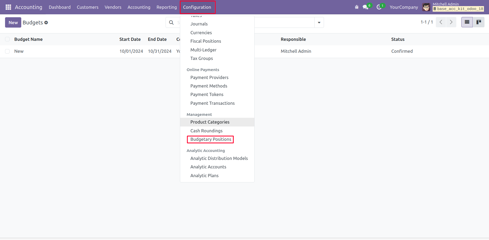Check the box for the New budget row
The width and height of the screenshot is (489, 240).
point(7,51)
